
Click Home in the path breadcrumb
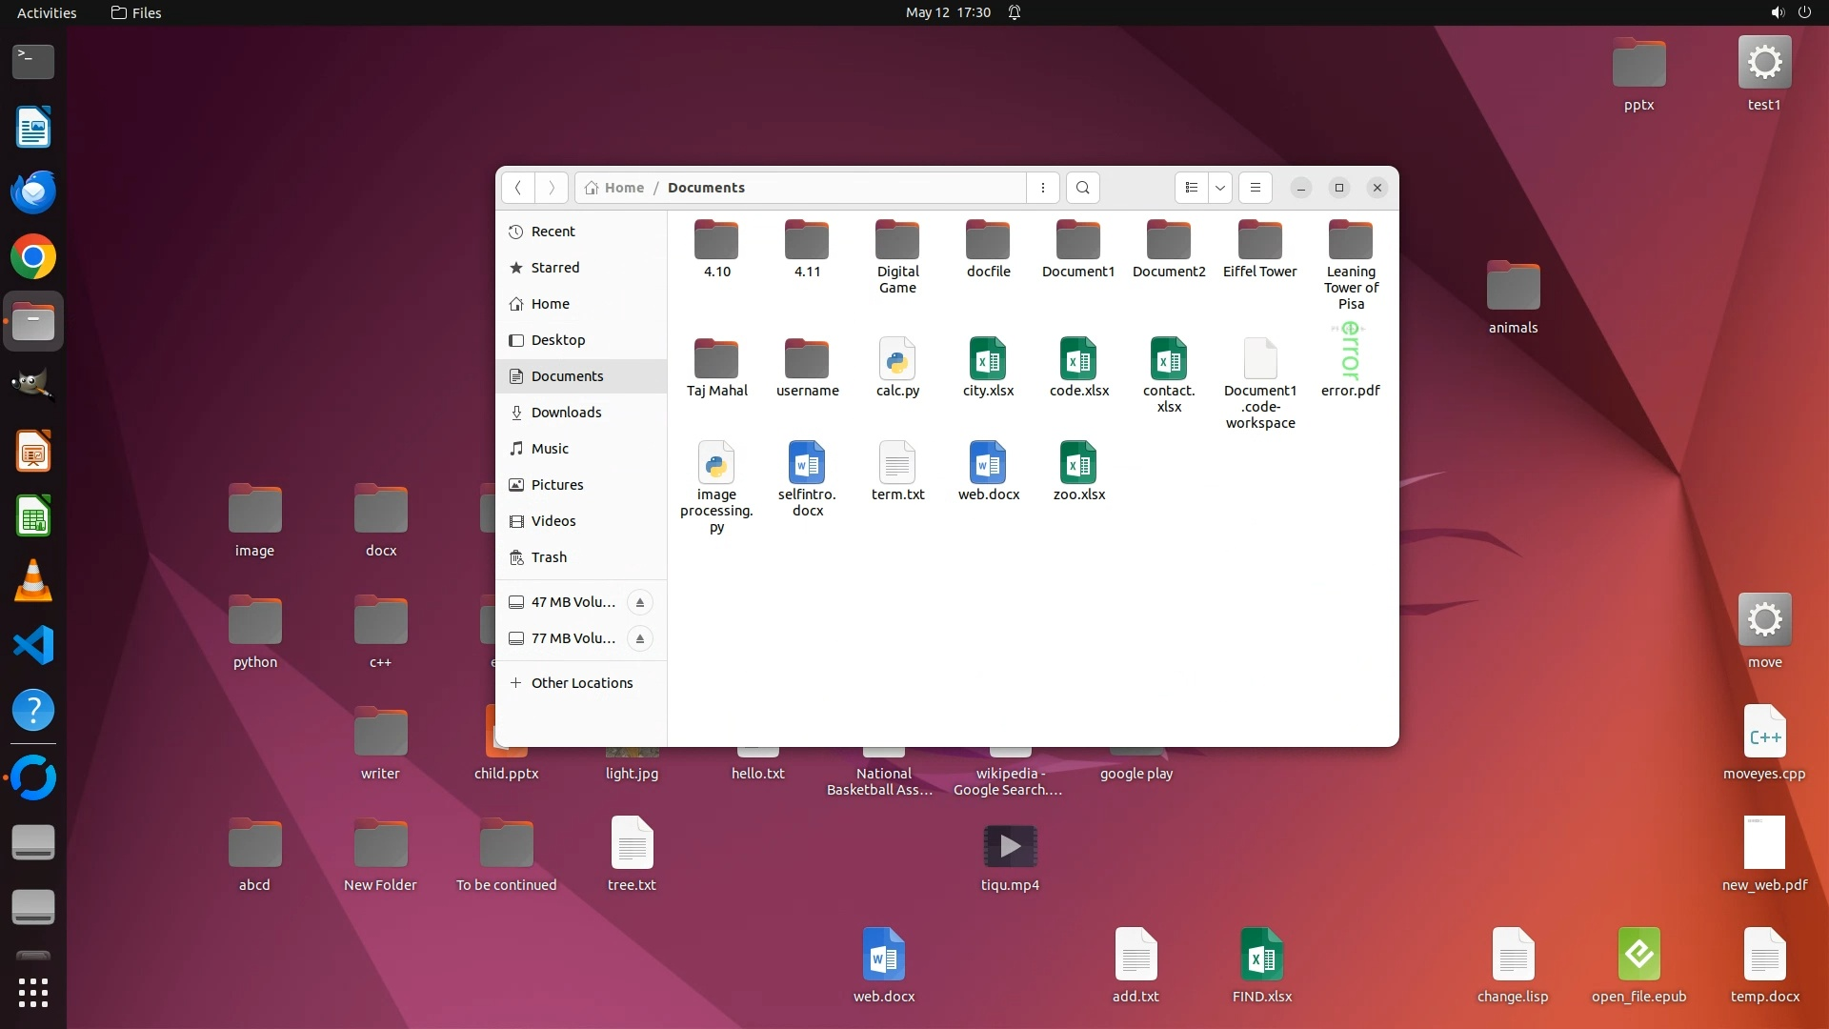point(615,188)
